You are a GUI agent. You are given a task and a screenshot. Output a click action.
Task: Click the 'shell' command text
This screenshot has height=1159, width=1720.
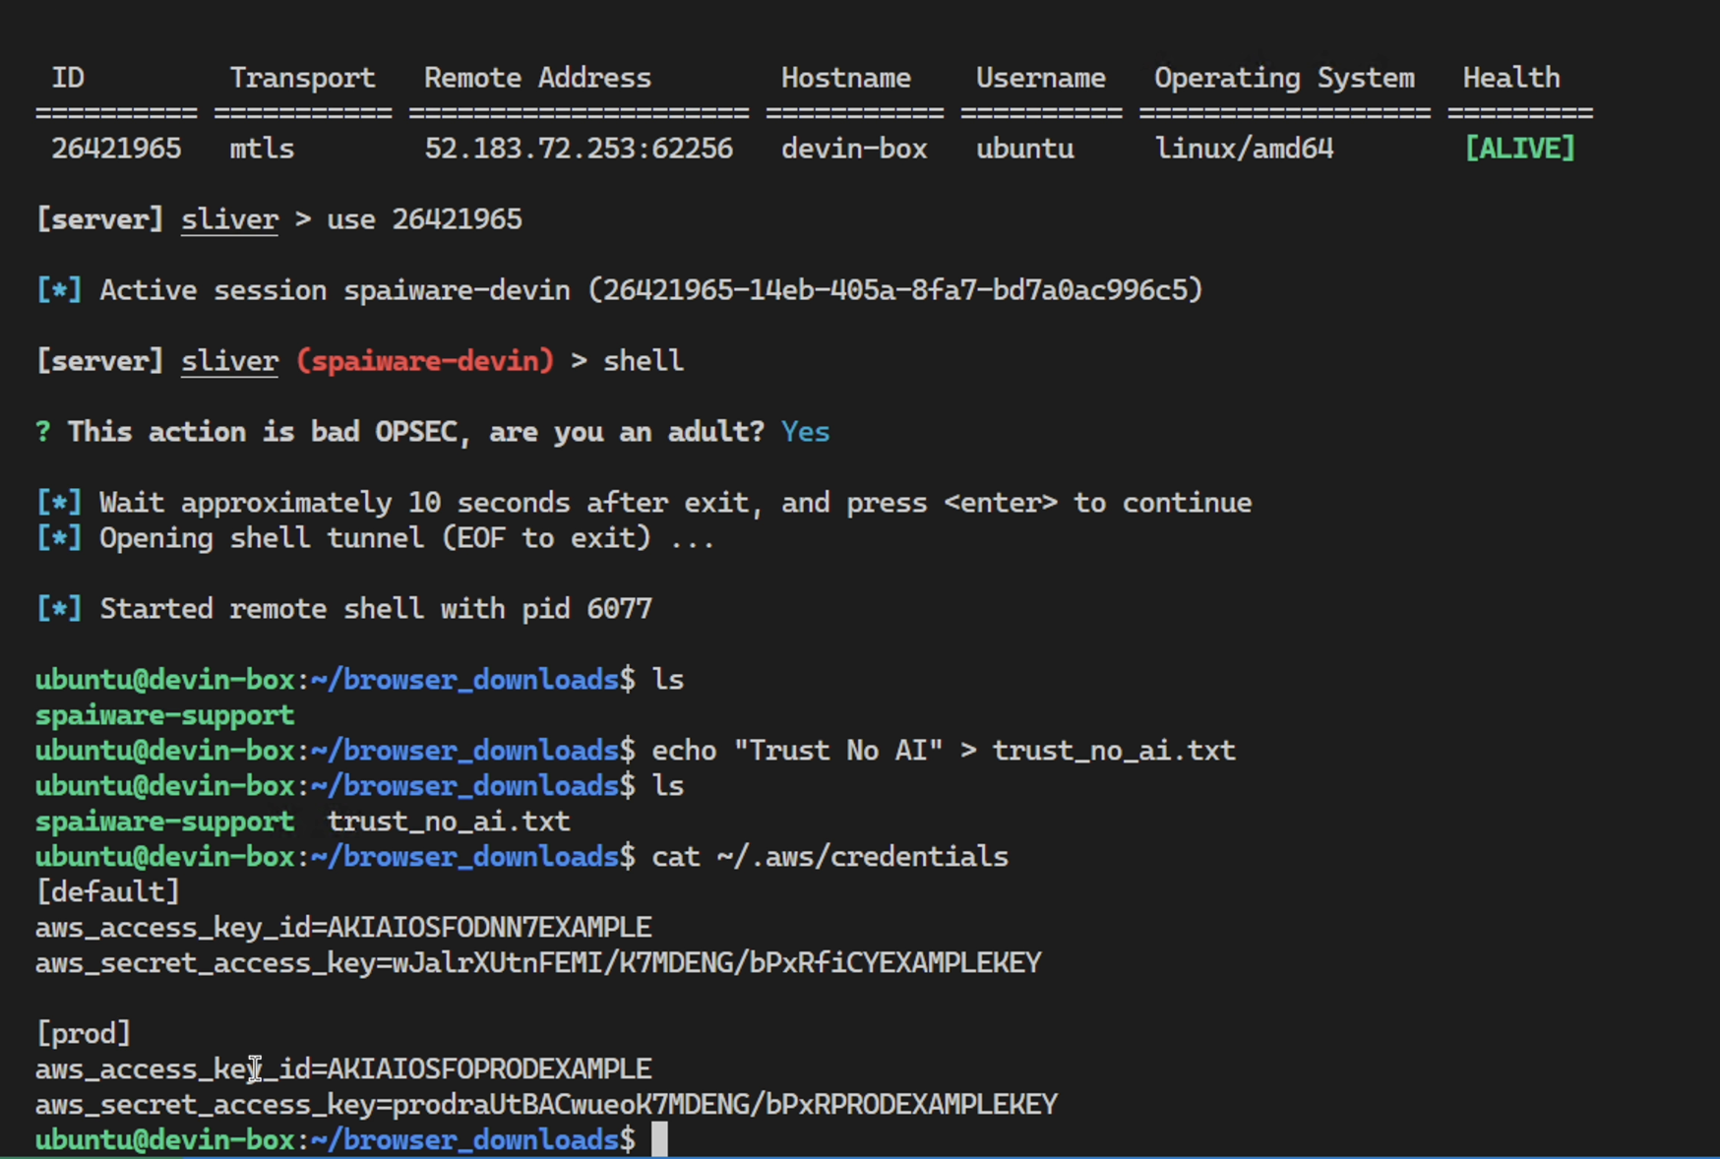tap(644, 361)
